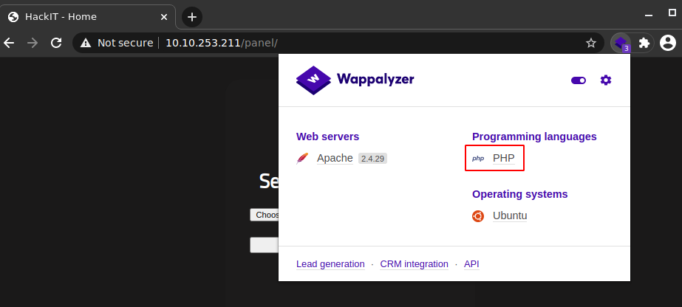This screenshot has height=307, width=682.
Task: Click the forward navigation arrow
Action: (x=33, y=43)
